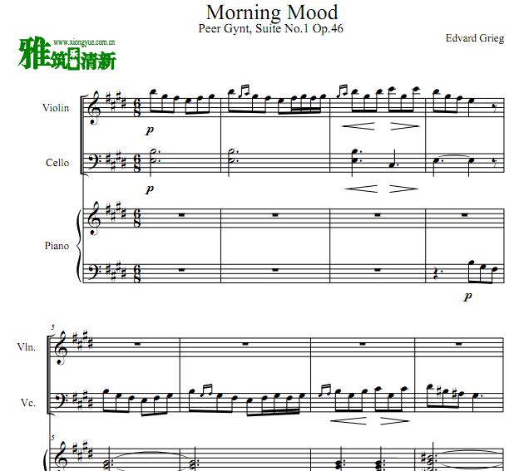Click the composer name "Edvard Grieg"
The height and width of the screenshot is (471, 514).
[x=474, y=38]
